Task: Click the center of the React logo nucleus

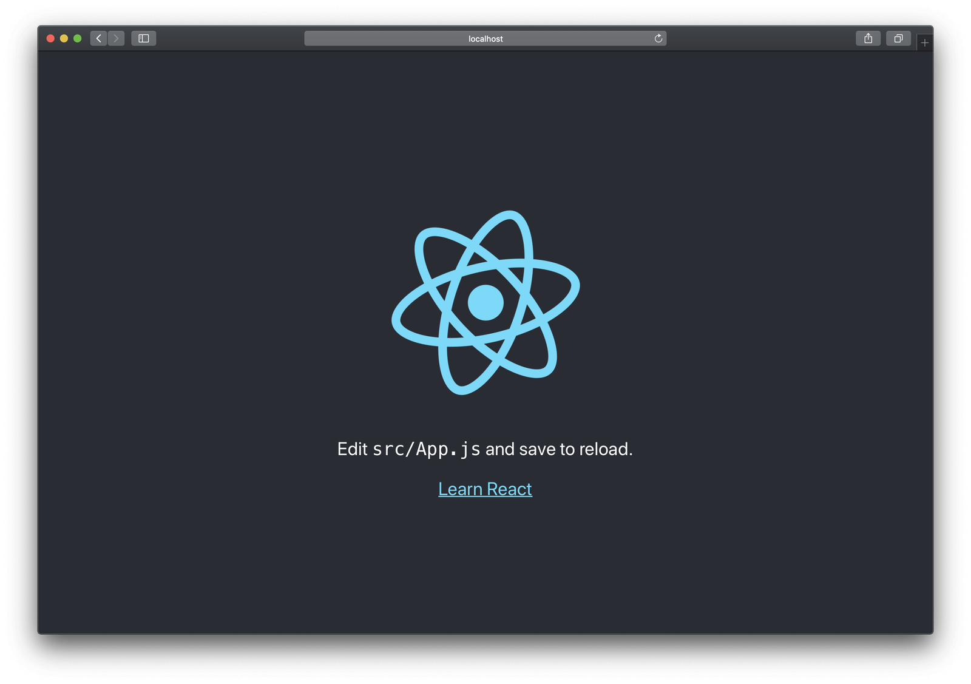Action: pos(484,302)
